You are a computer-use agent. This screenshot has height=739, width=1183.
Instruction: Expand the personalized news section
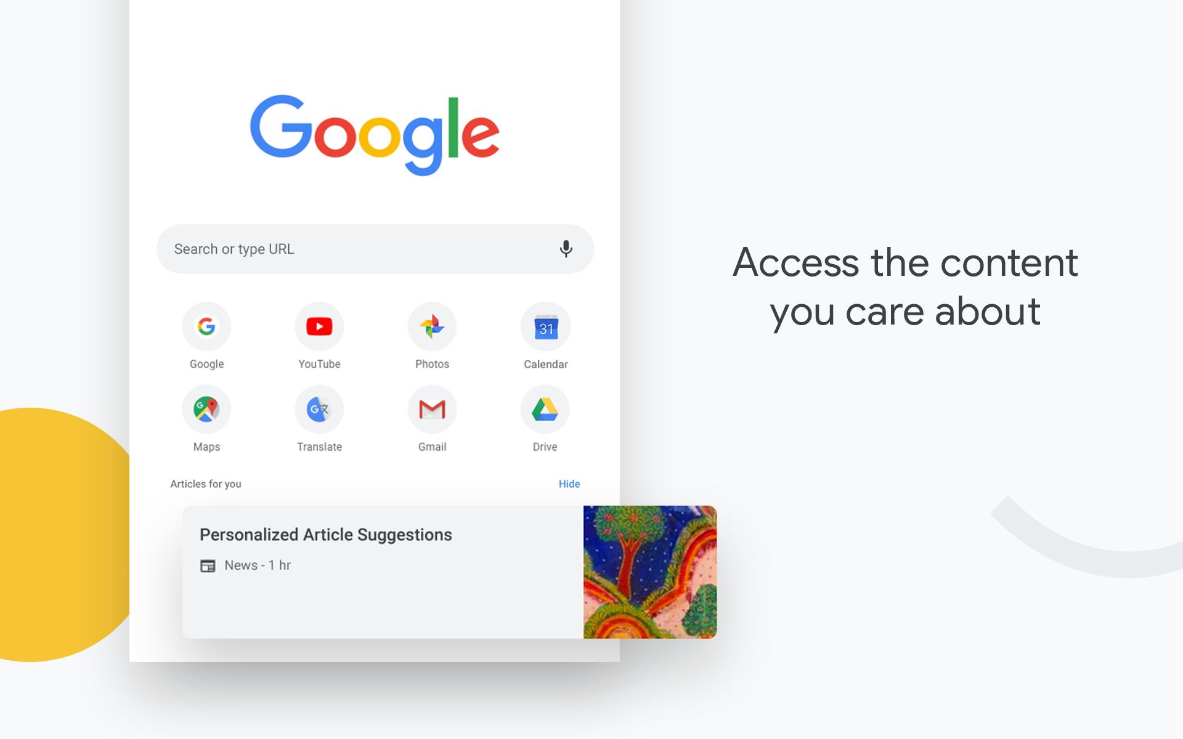(x=383, y=570)
